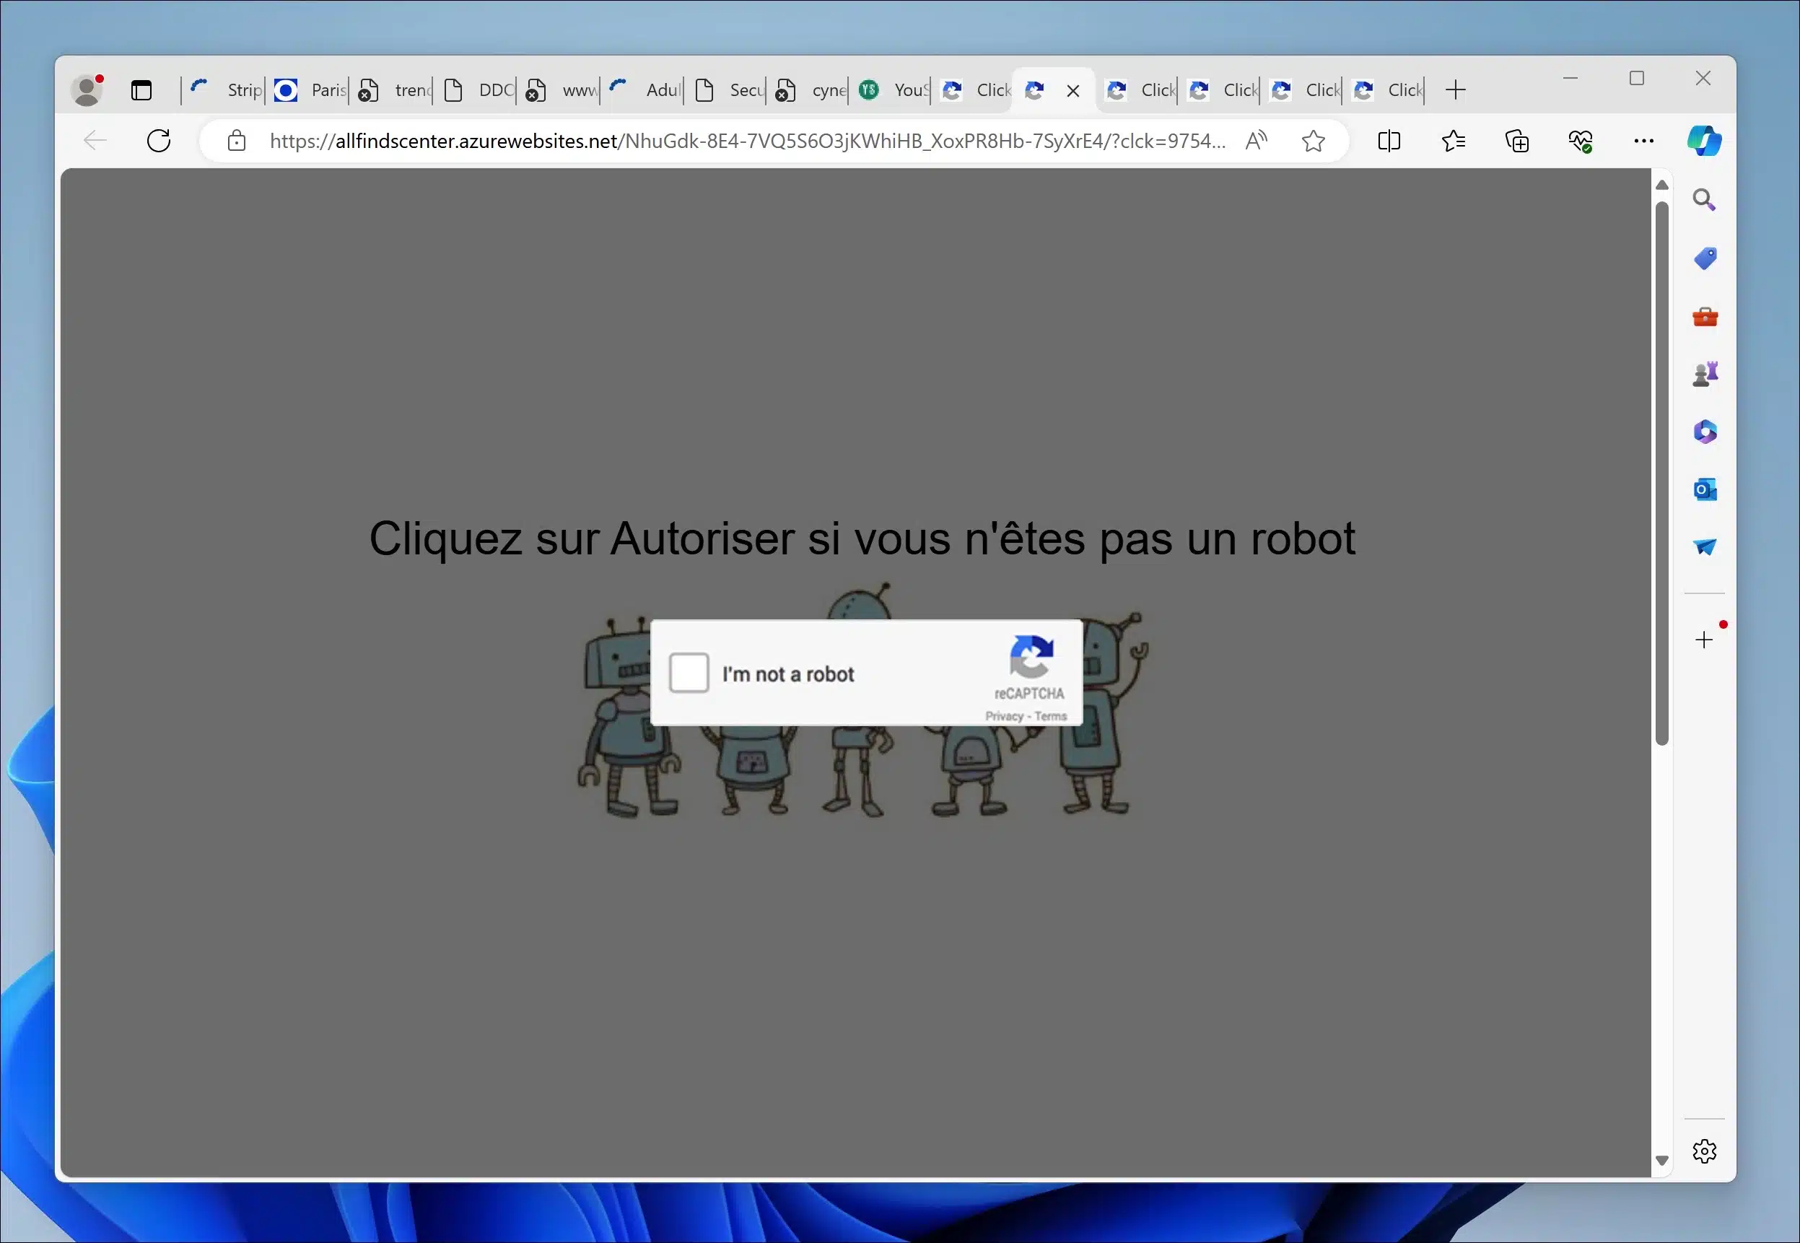Screen dimensions: 1800x1243
Task: Open the Outlook icon in Edge sidebar
Action: (1705, 489)
